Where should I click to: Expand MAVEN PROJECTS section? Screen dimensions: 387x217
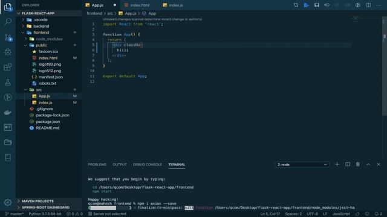click(x=49, y=201)
